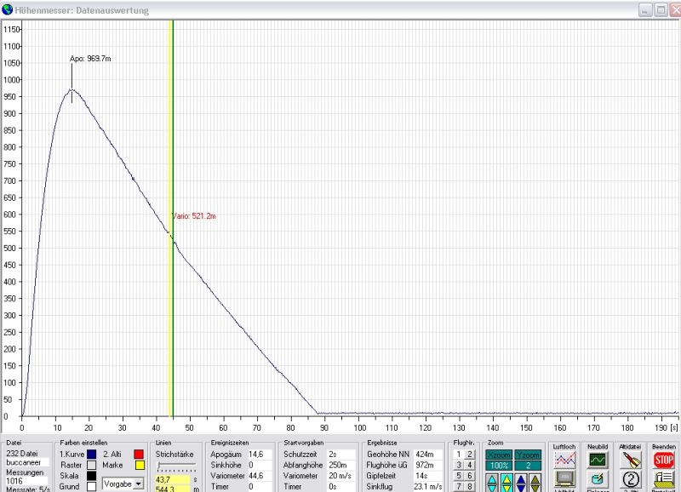Select flight number 8 button
This screenshot has width=681, height=492.
[469, 486]
